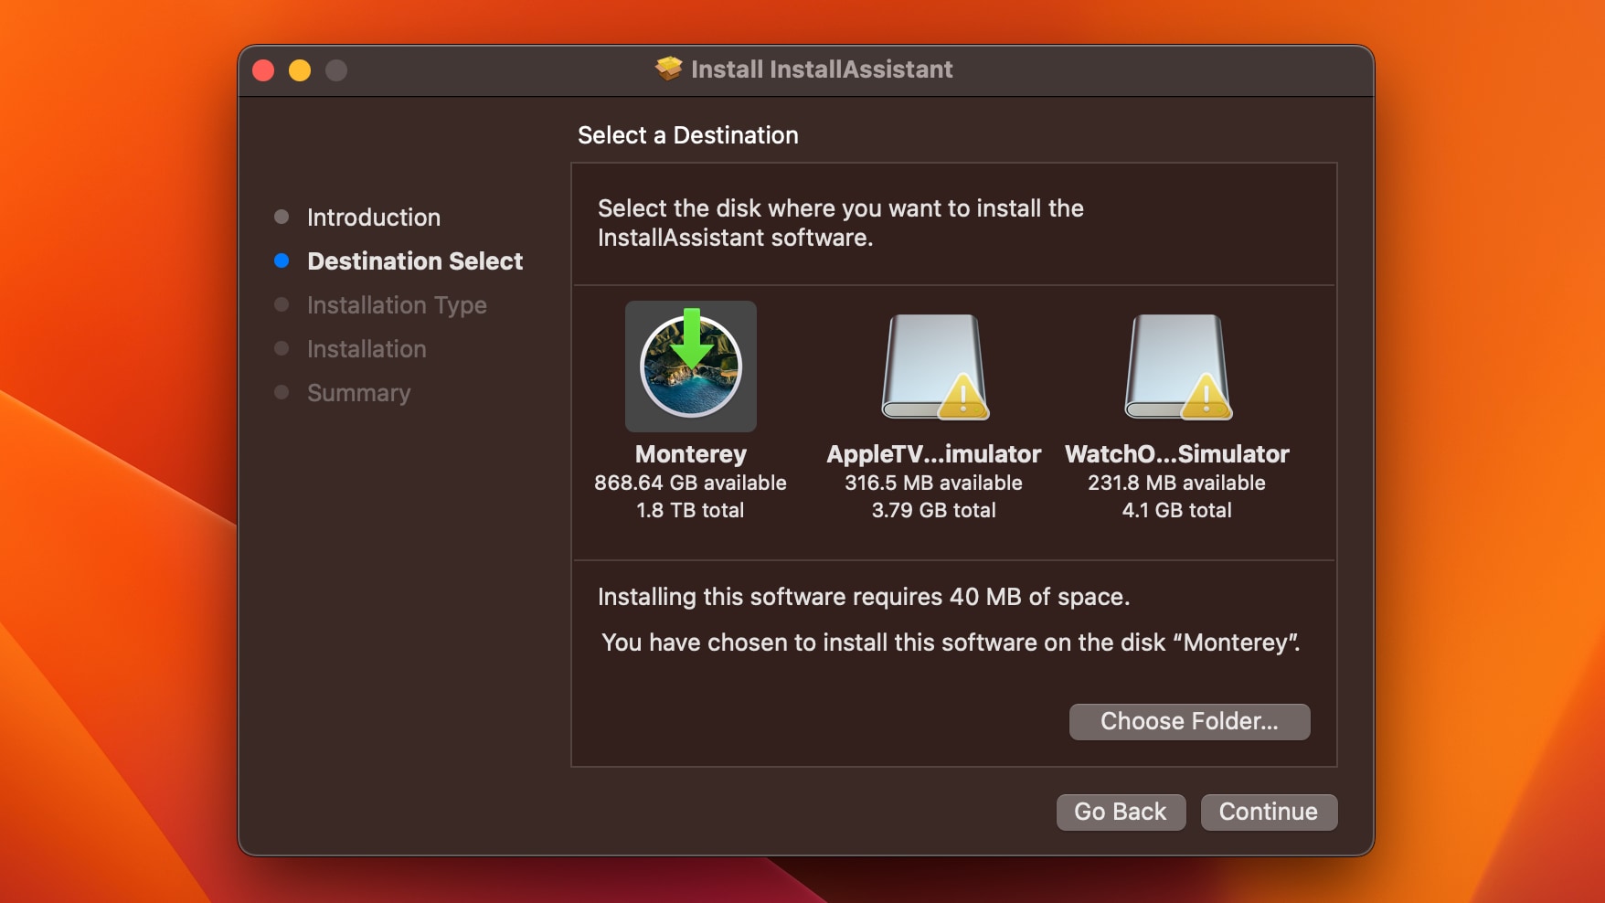
Task: Click the AppleTV...imulator disk name label
Action: pos(934,454)
